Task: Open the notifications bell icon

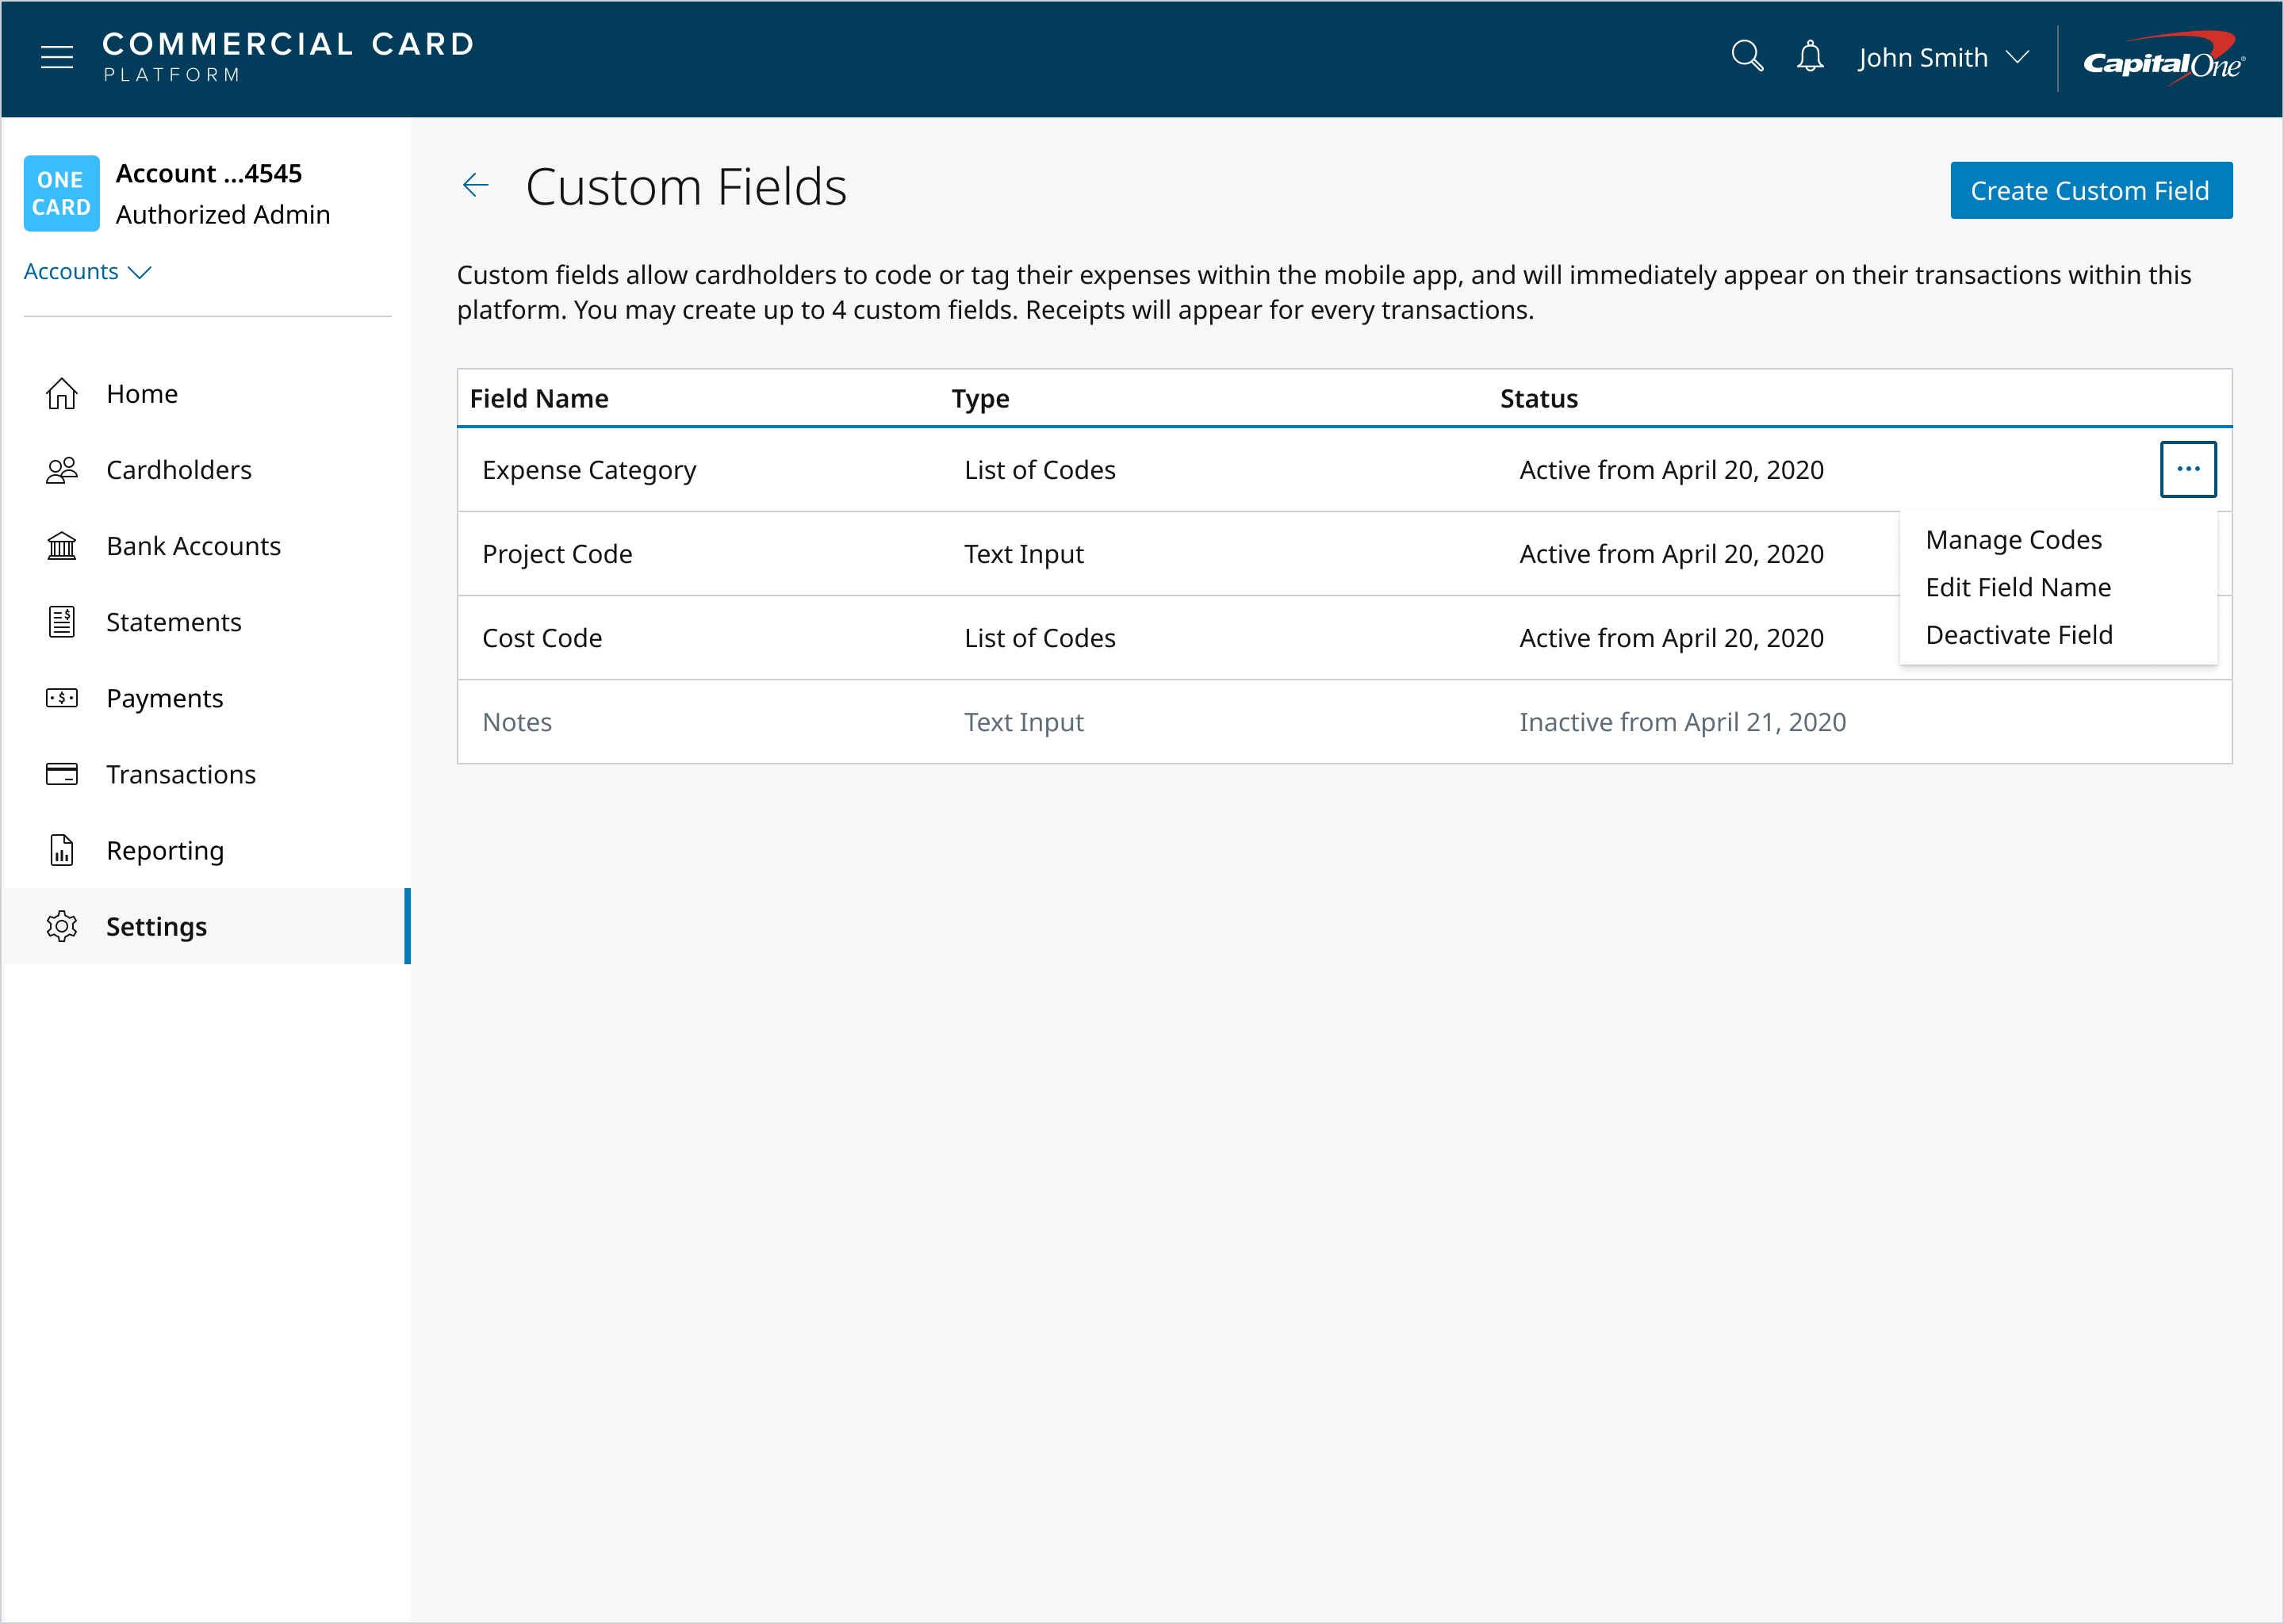Action: [1810, 57]
